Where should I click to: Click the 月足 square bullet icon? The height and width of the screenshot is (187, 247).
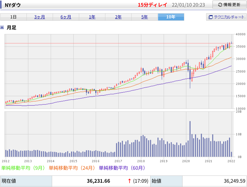point(2,27)
